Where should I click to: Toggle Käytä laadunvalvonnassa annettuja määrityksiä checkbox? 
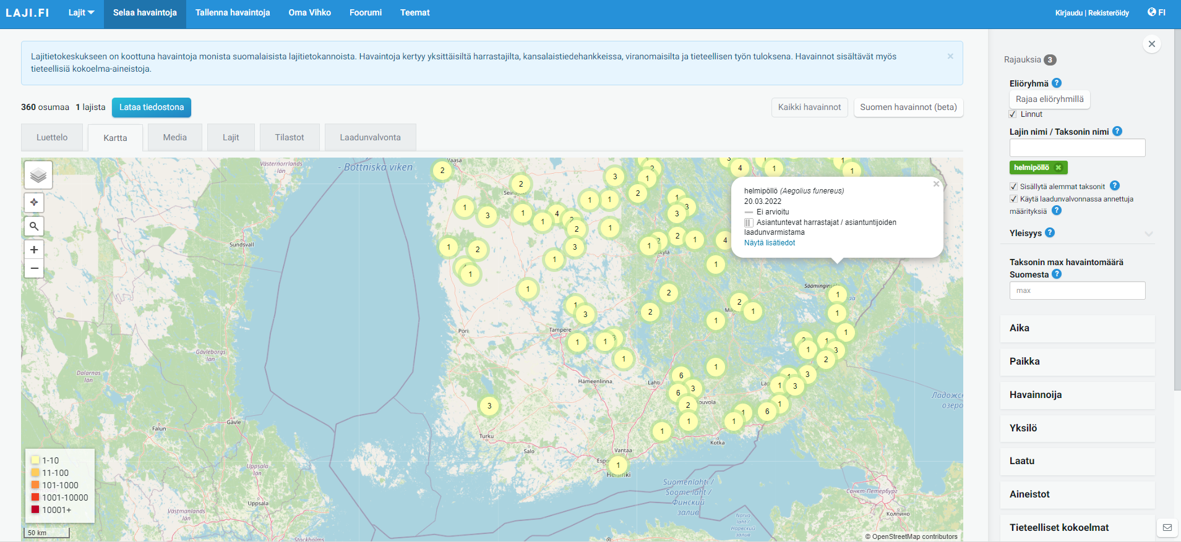coord(1013,199)
